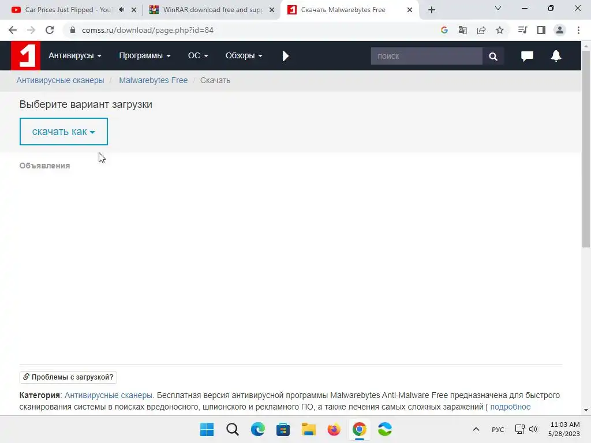
Task: Switch to WinRAR download tab
Action: tap(213, 10)
